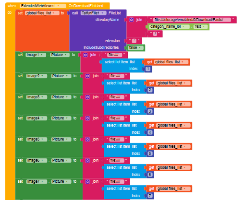Click the gear icon on the Image5 join block
Viewport: 246px width, 200px height.
[87, 140]
